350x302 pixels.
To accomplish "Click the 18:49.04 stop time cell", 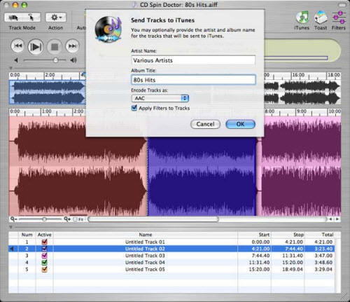I will 292,269.
